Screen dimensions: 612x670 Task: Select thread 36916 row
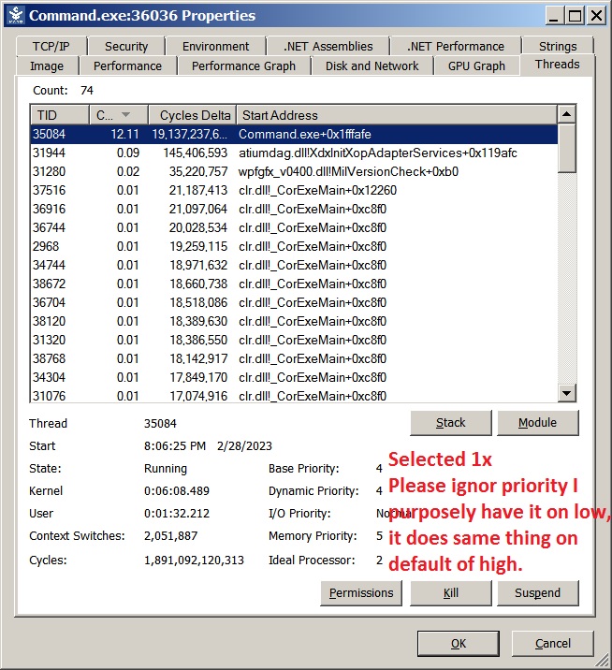tap(294, 209)
